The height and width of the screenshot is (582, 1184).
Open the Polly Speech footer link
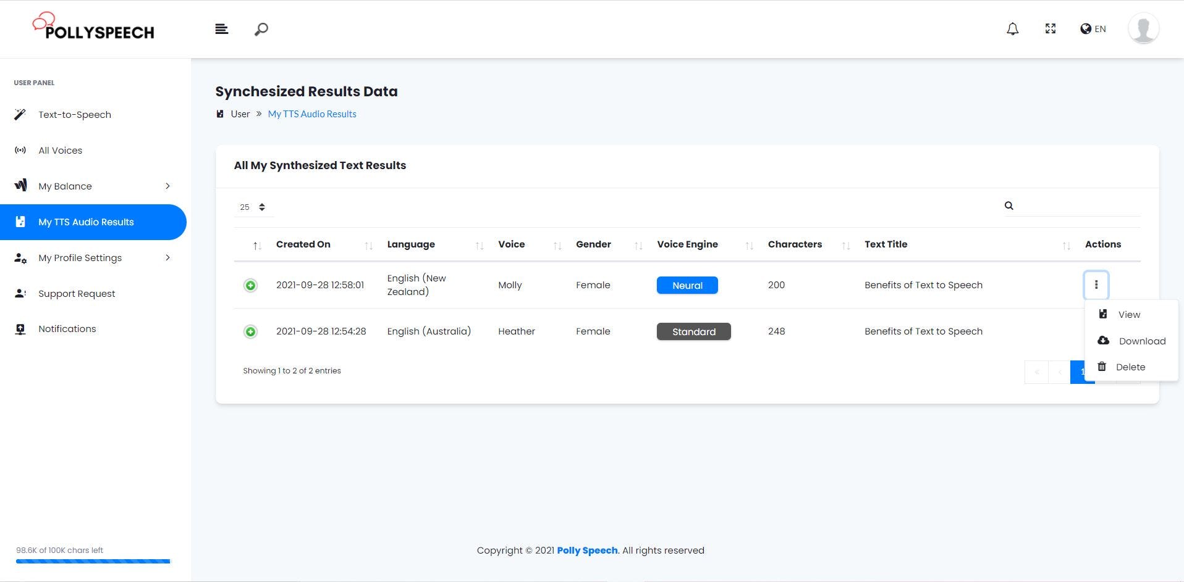click(587, 551)
